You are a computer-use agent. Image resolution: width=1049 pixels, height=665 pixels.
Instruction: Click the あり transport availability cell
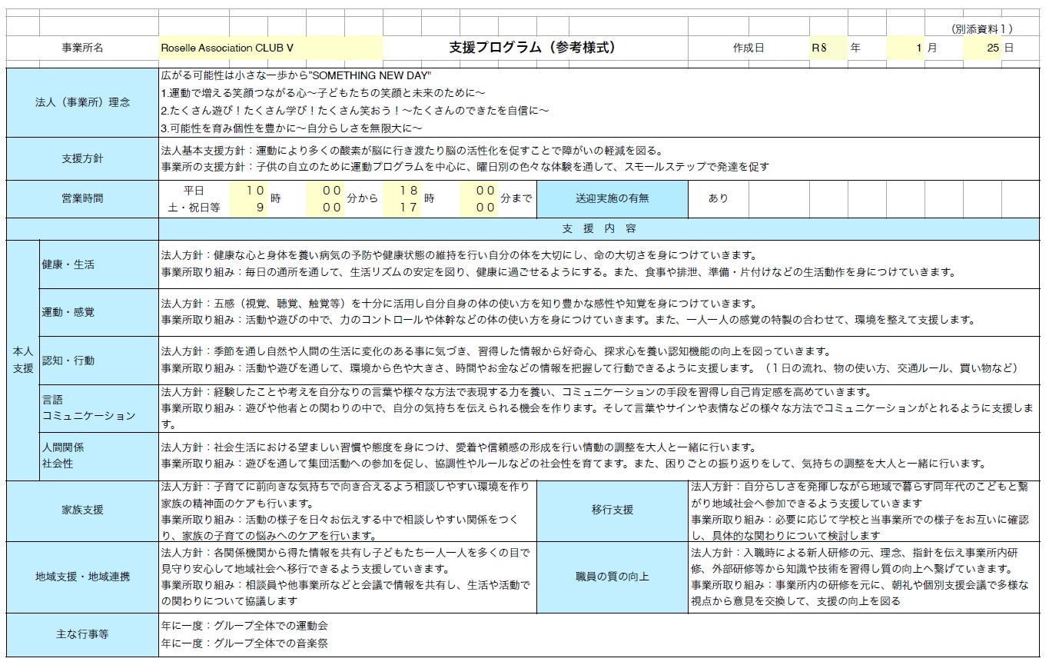tap(718, 198)
